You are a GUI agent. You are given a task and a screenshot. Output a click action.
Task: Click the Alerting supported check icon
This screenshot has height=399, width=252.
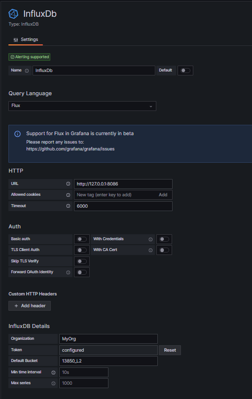point(12,57)
